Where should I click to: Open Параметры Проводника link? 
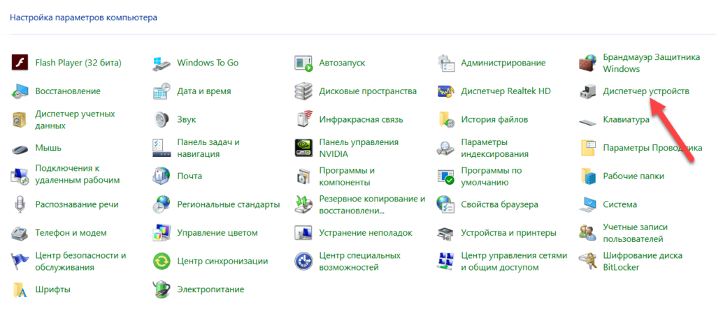[x=652, y=148]
